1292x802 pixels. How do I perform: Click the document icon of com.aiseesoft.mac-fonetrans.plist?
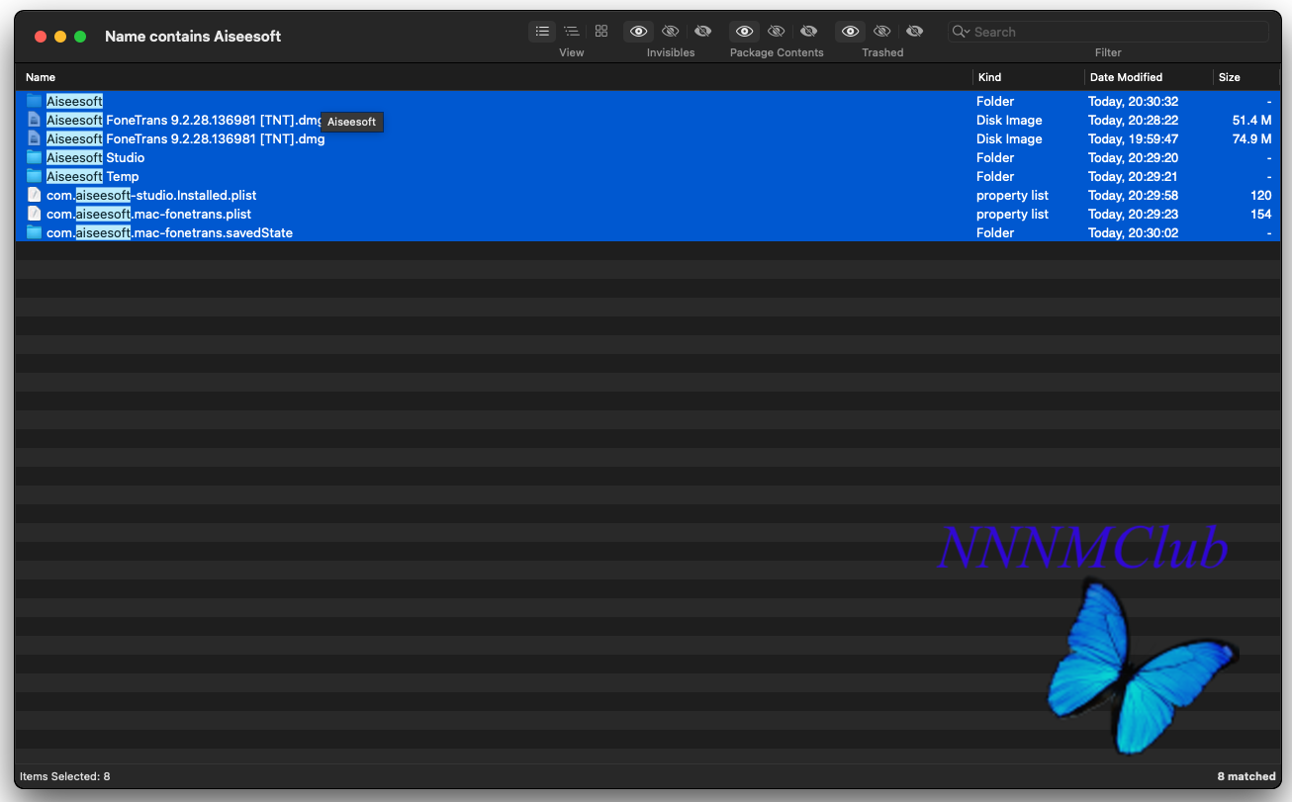[35, 214]
